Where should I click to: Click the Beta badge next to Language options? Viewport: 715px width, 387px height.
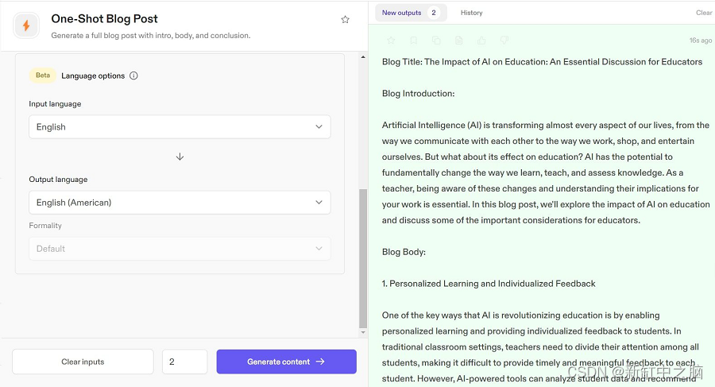coord(43,75)
